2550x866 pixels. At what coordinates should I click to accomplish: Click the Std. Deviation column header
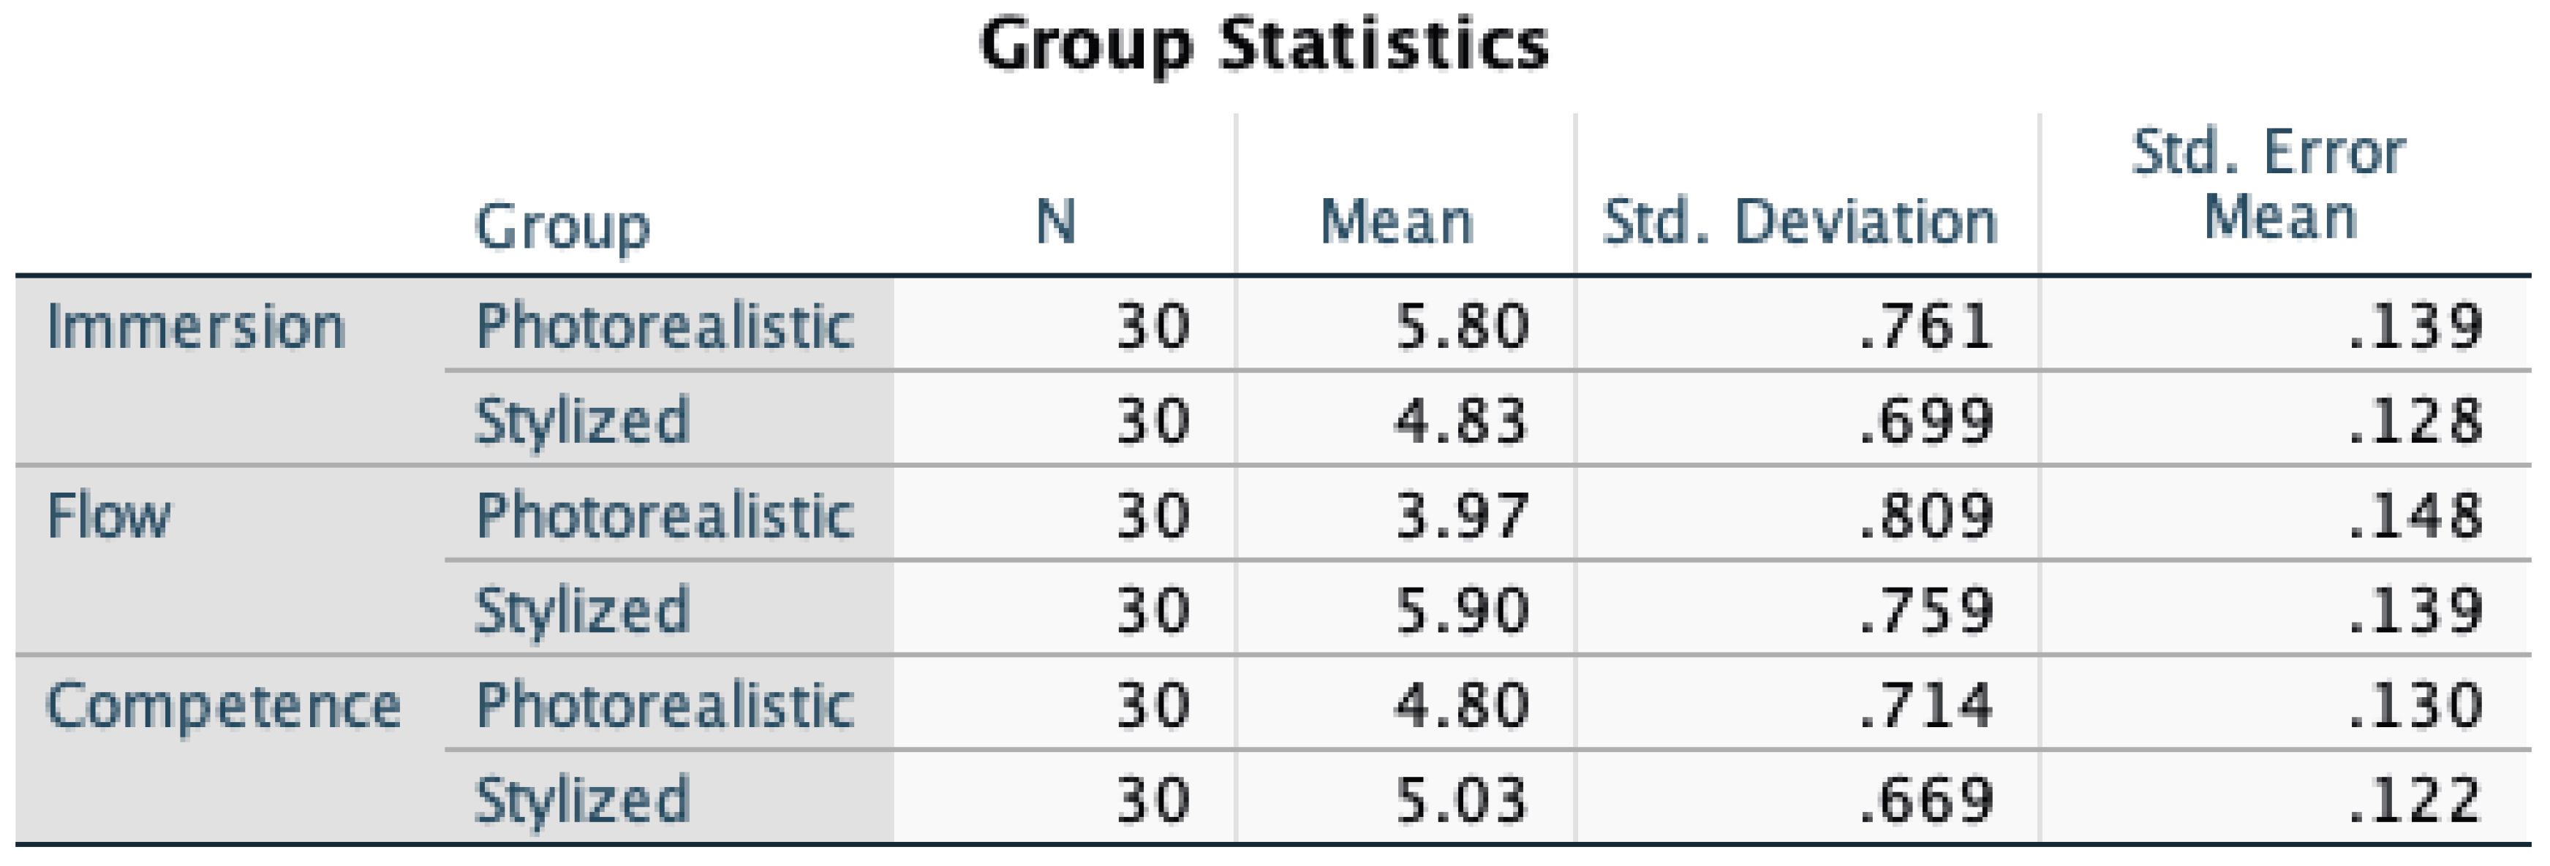tap(1800, 221)
